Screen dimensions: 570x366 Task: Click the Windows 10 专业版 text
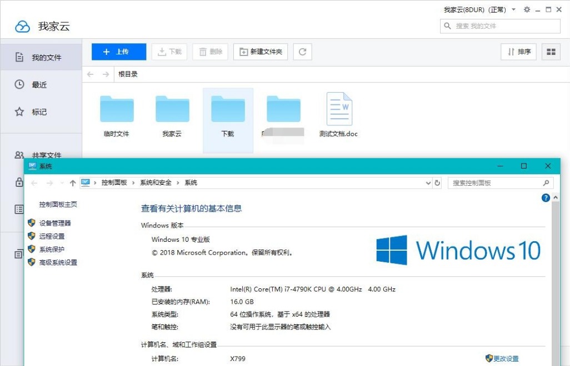click(x=181, y=240)
